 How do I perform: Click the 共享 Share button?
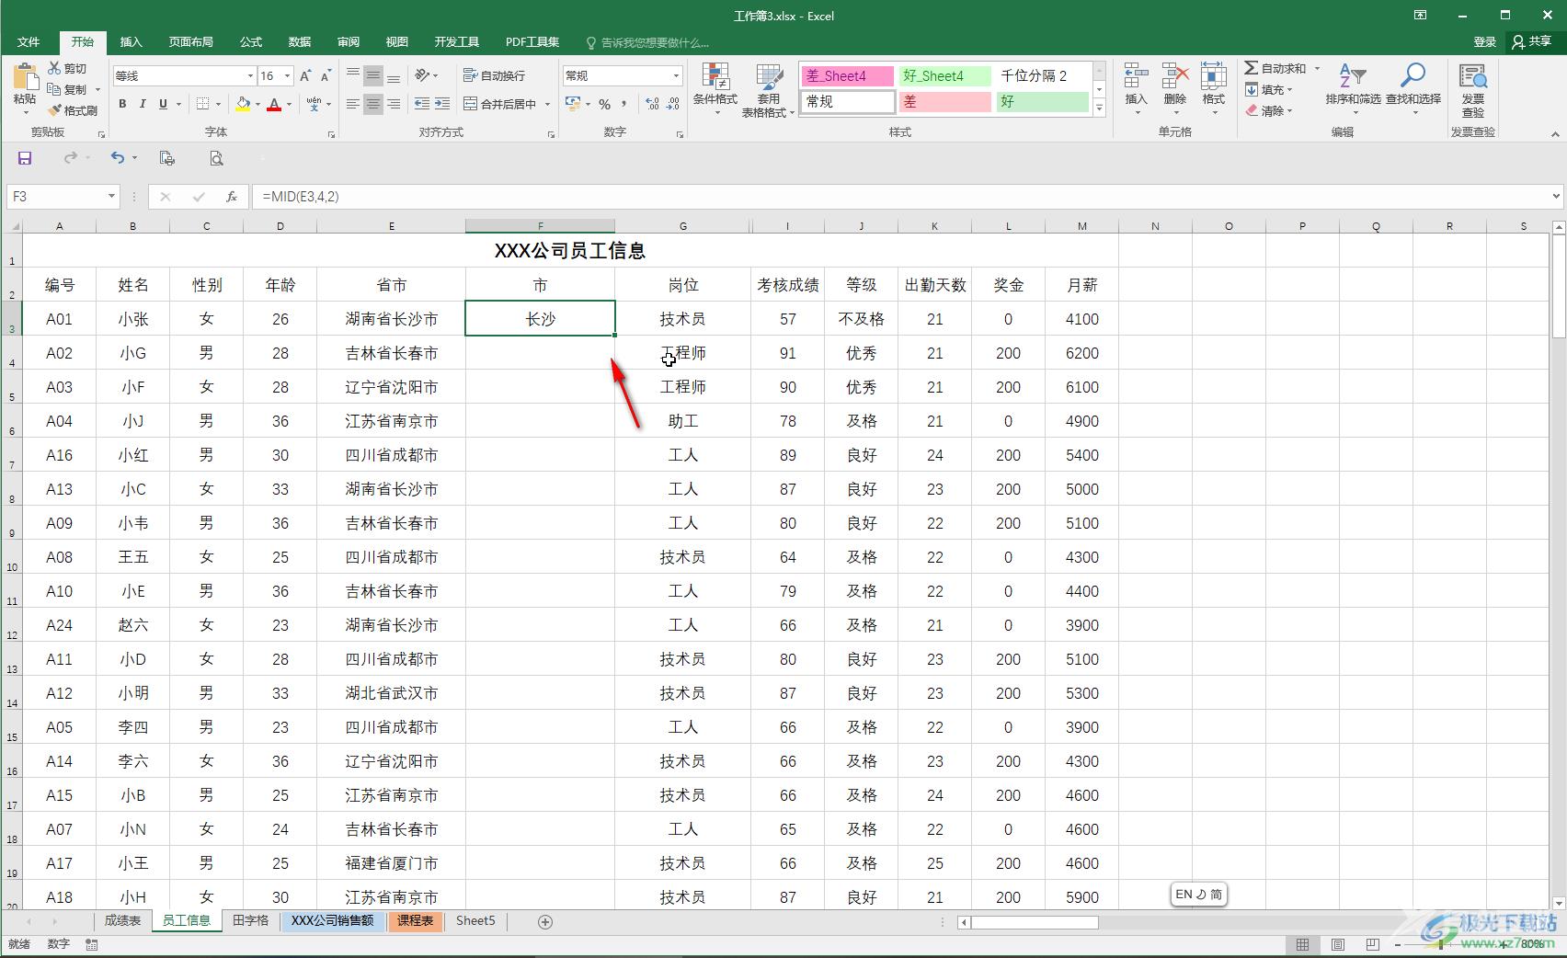[1532, 41]
